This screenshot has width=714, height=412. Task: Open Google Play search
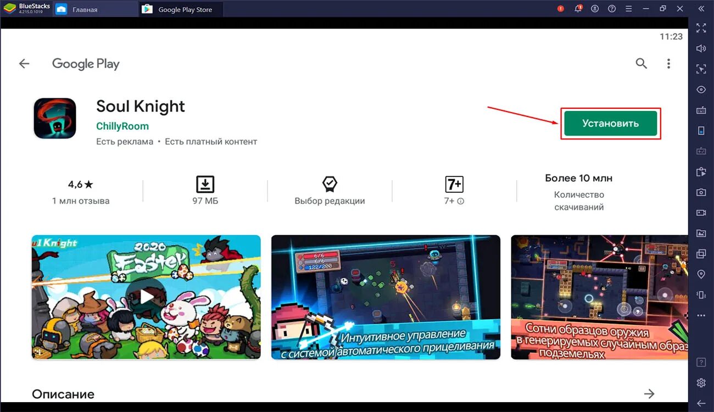641,64
